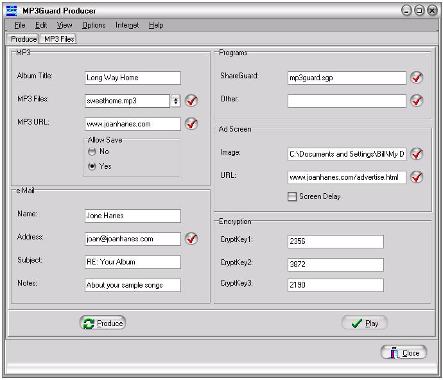Viewport: 443px width, 380px height.
Task: Click the checkmark icon next to ShareGuard field
Action: pyautogui.click(x=417, y=78)
